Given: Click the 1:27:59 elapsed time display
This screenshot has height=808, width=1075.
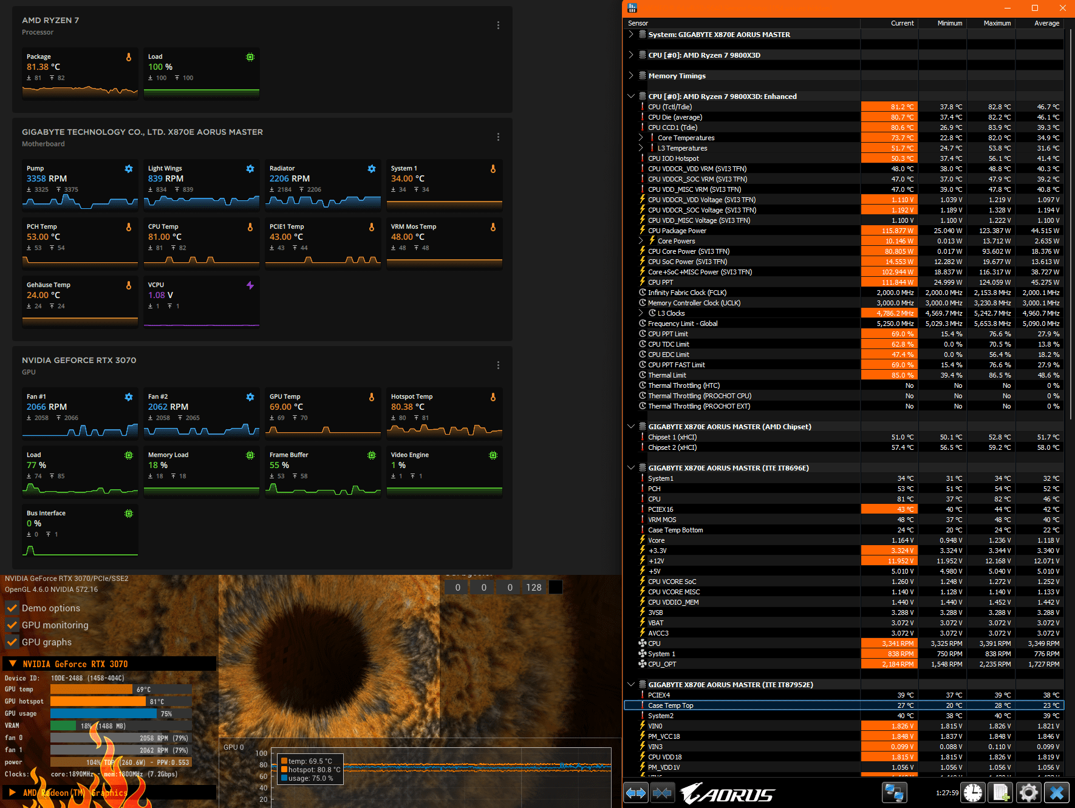Looking at the screenshot, I should [x=947, y=793].
